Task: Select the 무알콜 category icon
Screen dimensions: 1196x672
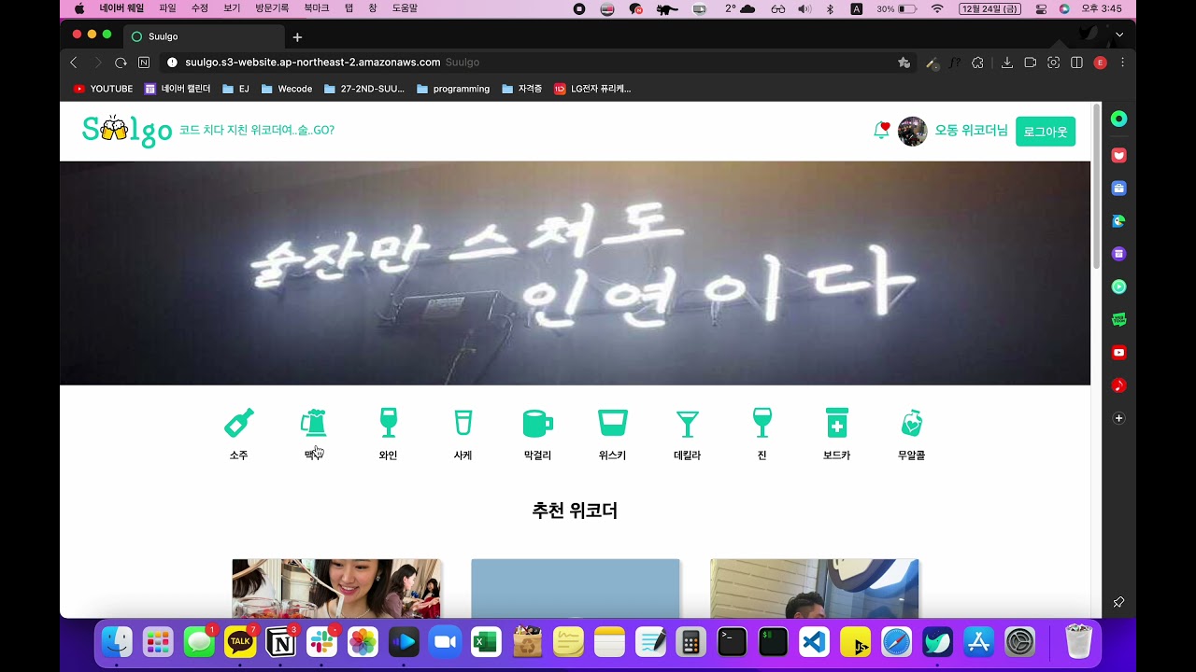Action: pos(911,424)
